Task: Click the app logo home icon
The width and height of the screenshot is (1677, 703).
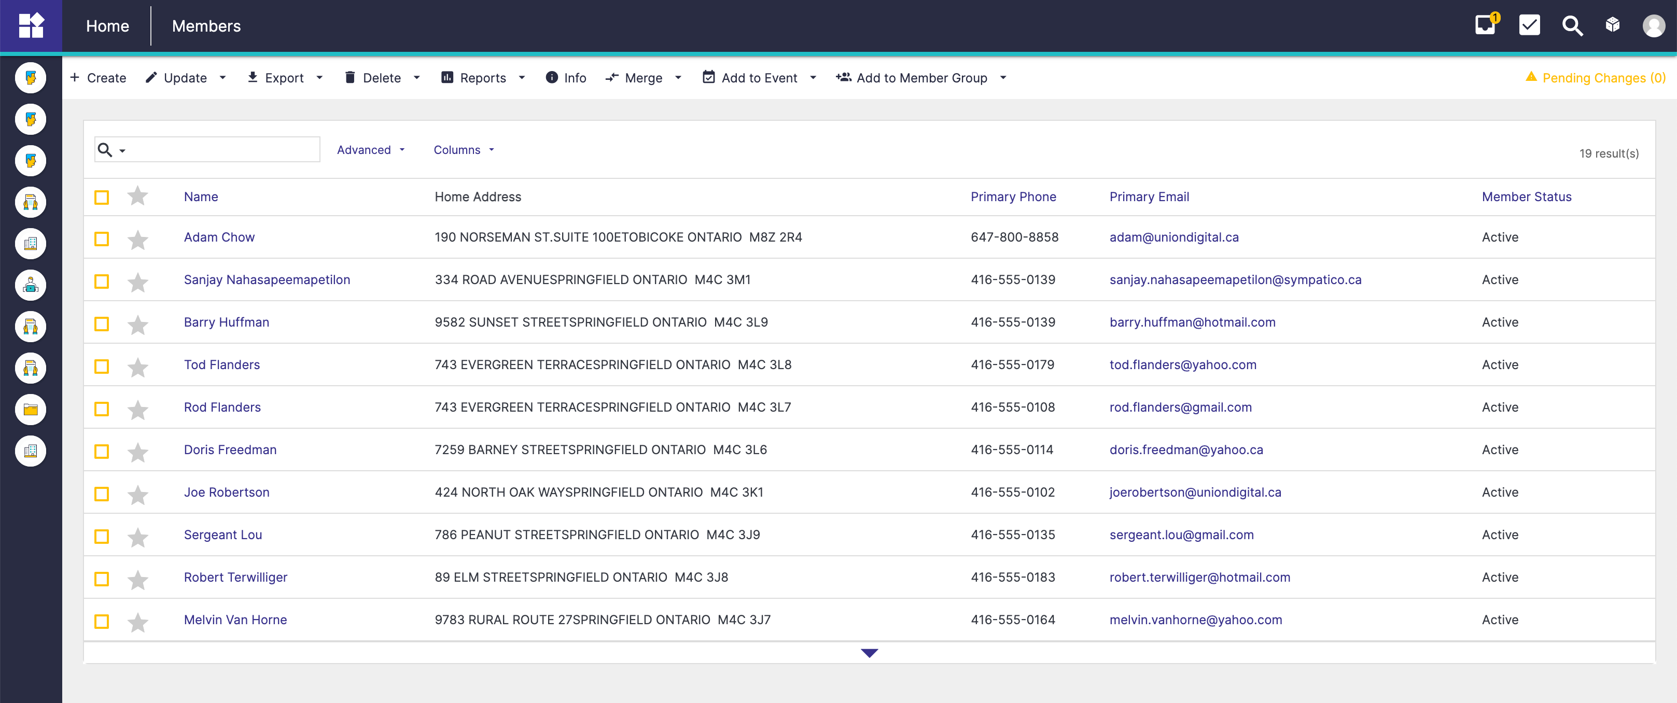Action: pos(31,26)
